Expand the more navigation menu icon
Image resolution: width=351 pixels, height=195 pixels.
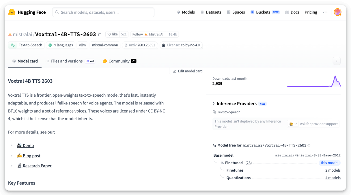[325, 12]
